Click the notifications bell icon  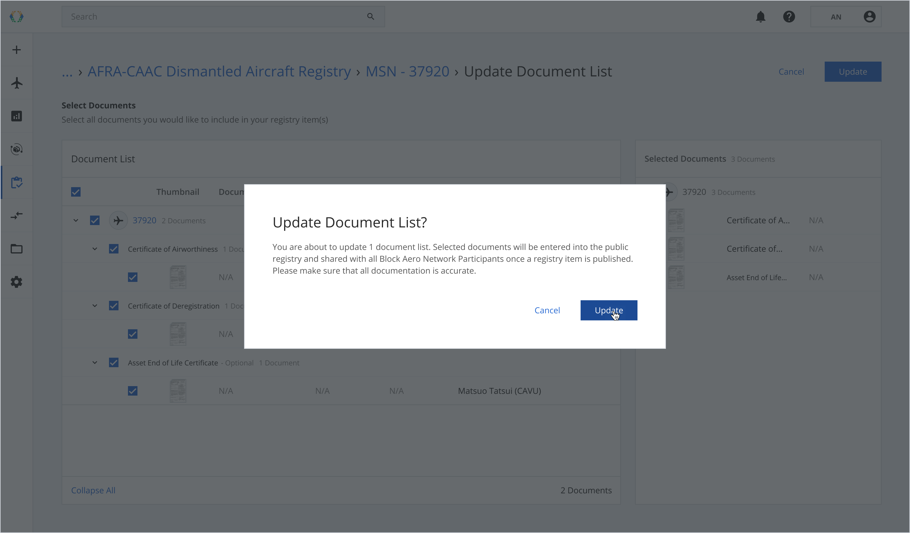(760, 17)
